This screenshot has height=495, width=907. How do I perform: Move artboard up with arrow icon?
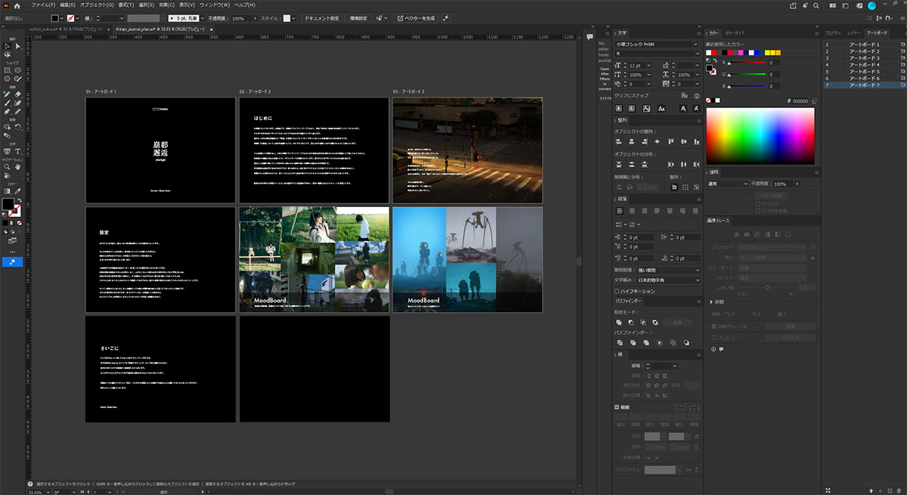tap(871, 490)
